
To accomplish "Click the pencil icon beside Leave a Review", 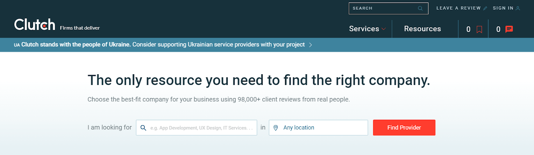I will (485, 8).
